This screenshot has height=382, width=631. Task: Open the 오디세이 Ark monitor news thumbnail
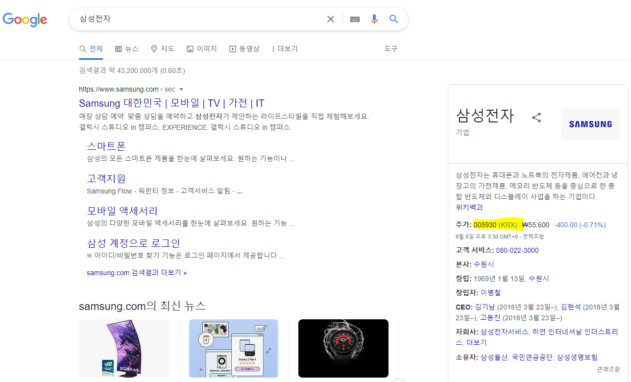click(x=124, y=348)
